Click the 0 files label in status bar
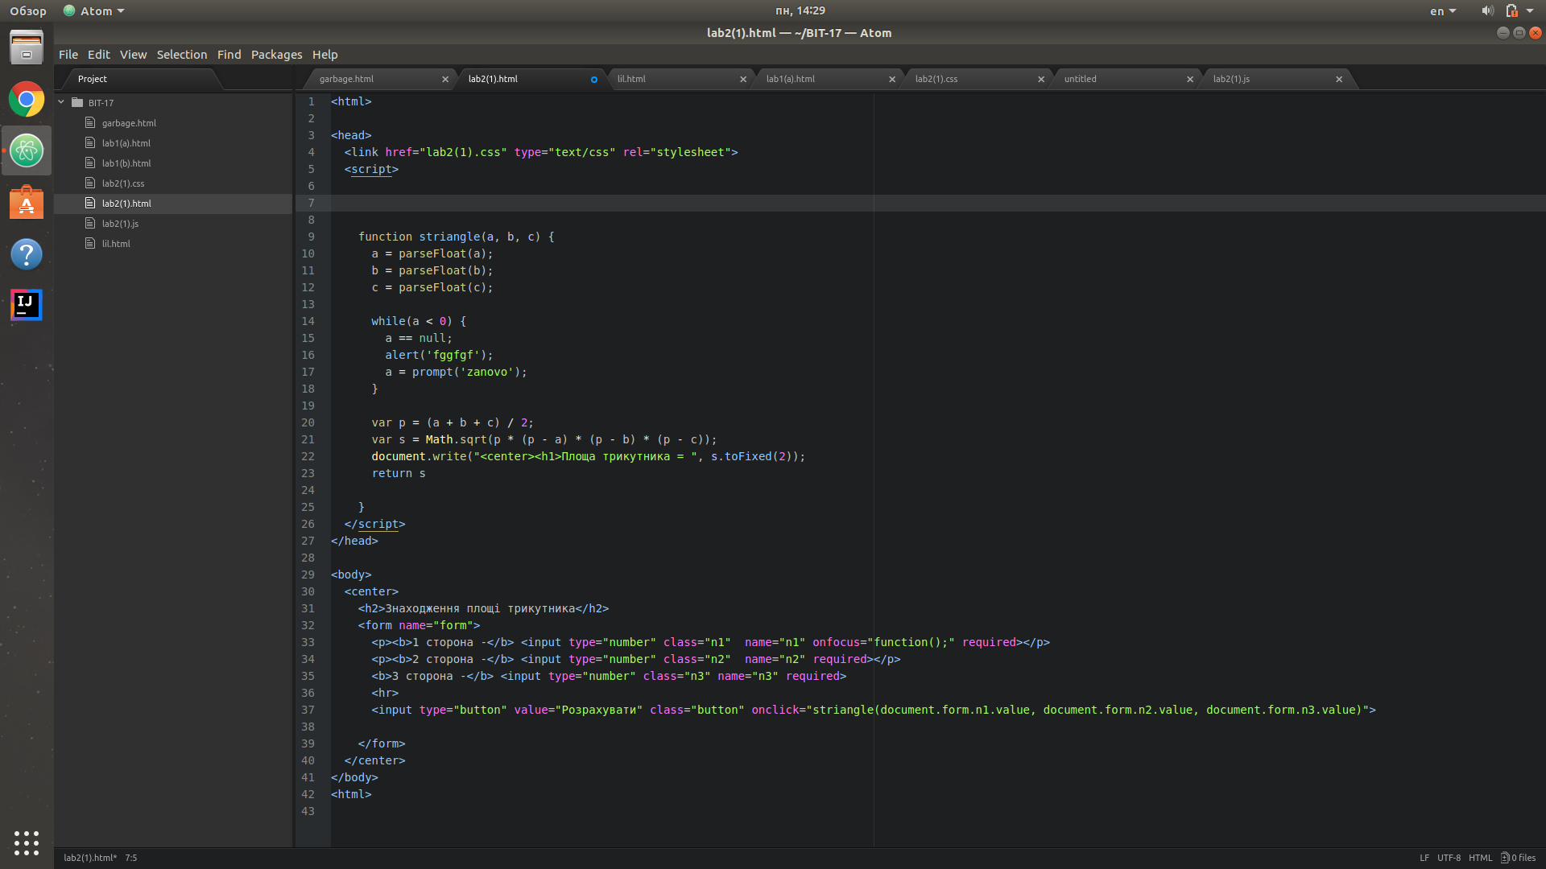The image size is (1546, 869). (1523, 858)
